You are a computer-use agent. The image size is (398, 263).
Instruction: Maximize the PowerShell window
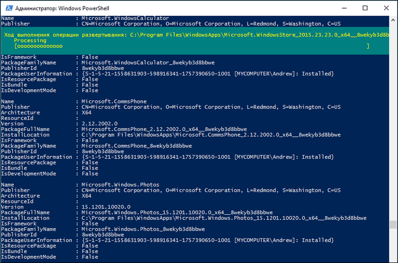(x=365, y=8)
